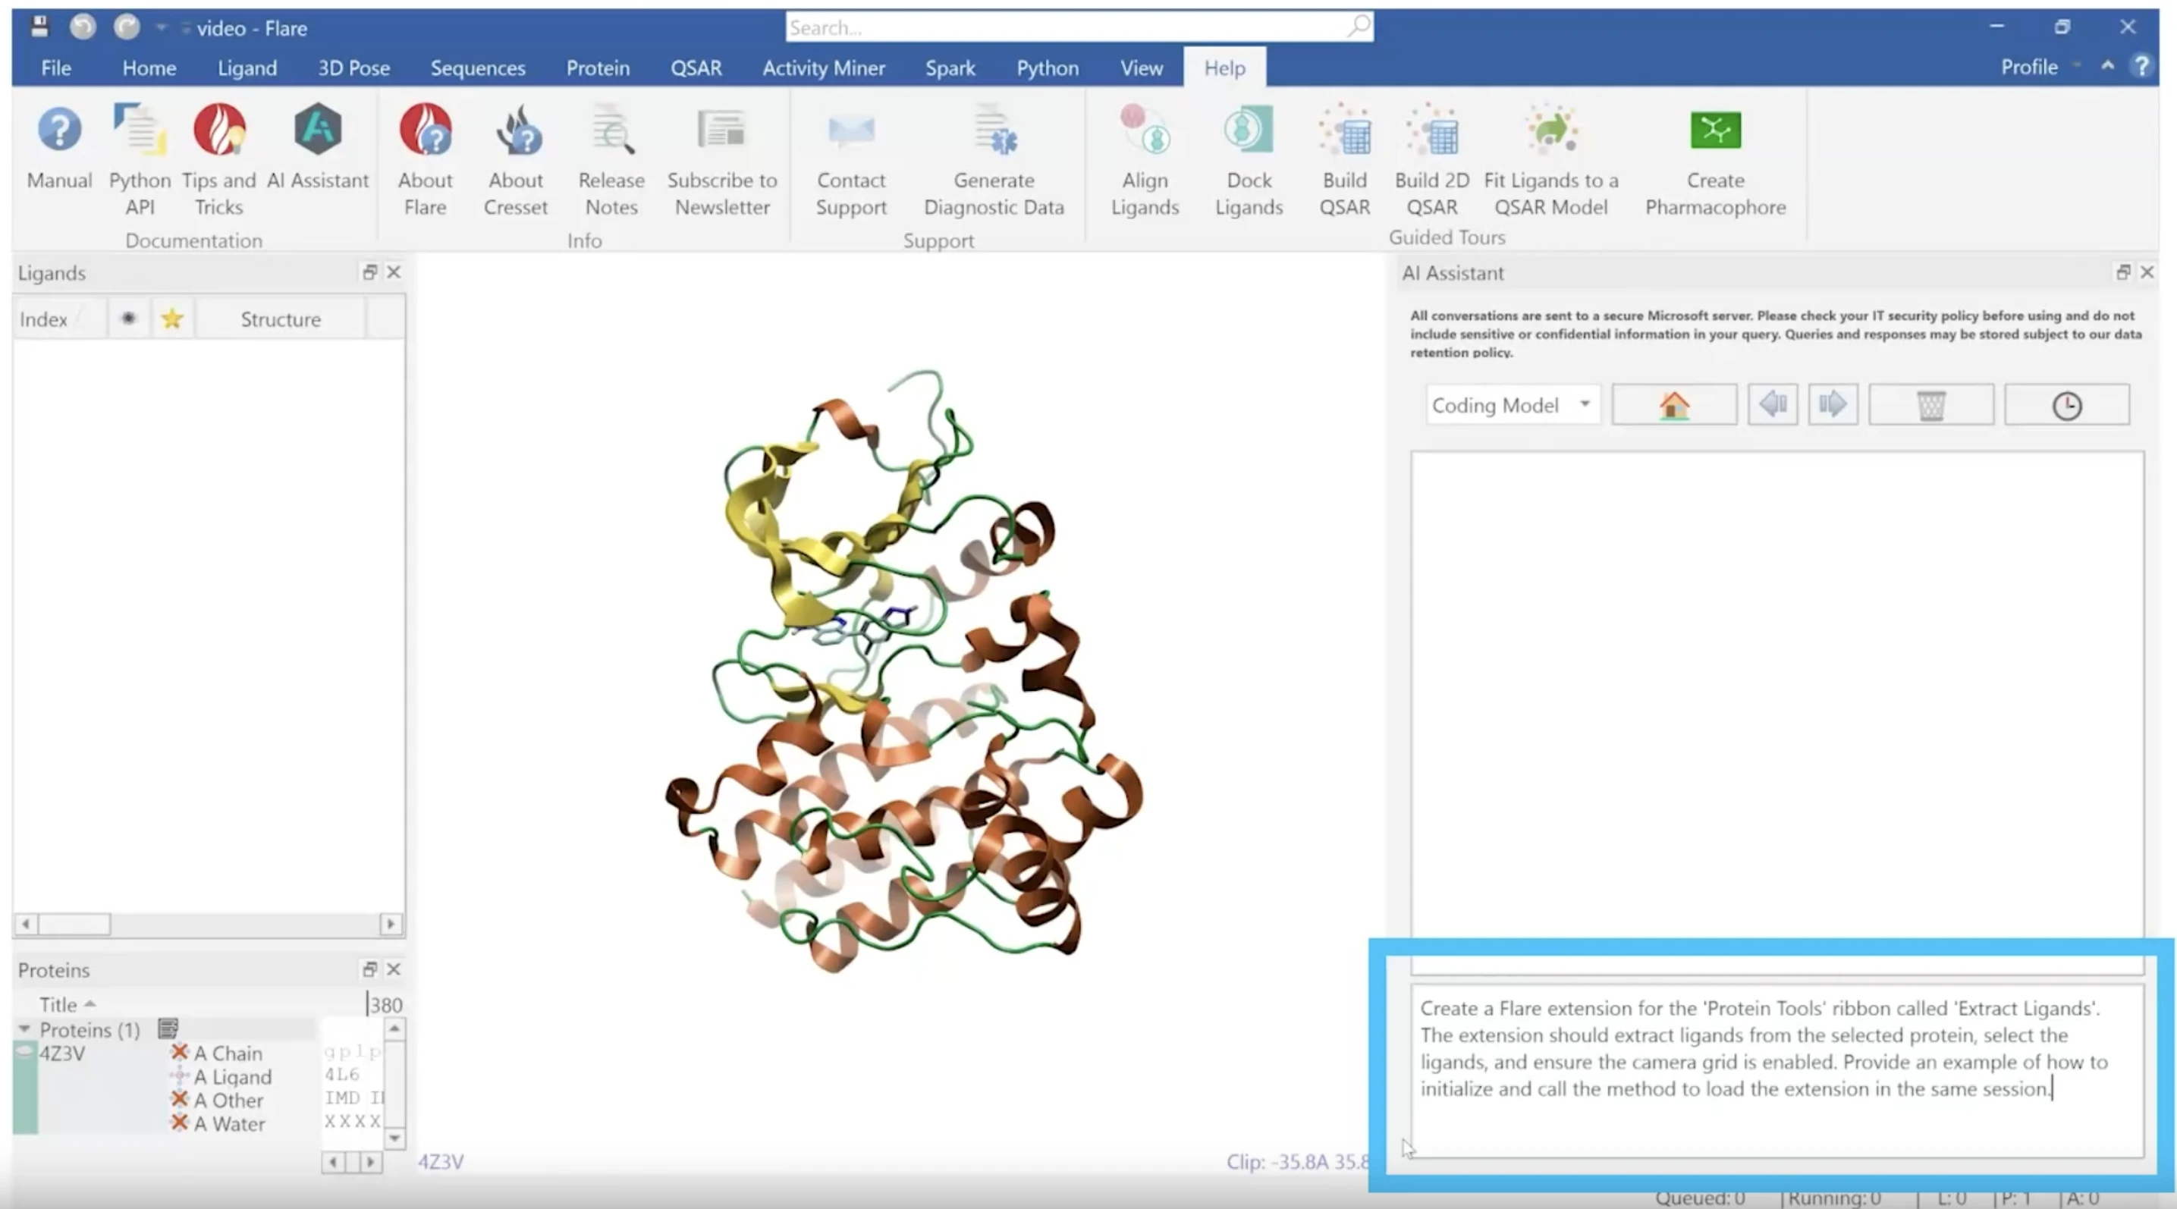Toggle A Water display marker
This screenshot has width=2177, height=1209.
(x=179, y=1123)
